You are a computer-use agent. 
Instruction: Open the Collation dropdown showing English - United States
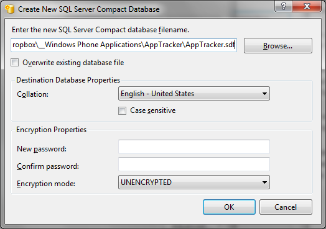tap(194, 94)
